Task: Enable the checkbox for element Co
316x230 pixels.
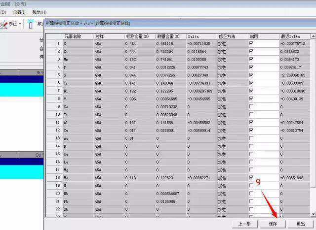Action: click(x=251, y=106)
